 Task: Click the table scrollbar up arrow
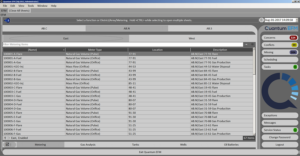(254, 49)
